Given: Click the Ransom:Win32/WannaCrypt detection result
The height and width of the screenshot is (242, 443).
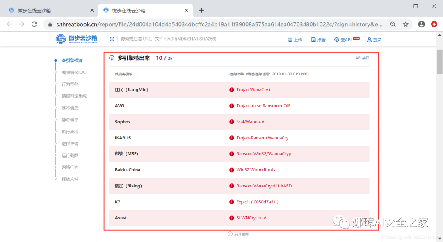Looking at the screenshot, I should click(265, 154).
